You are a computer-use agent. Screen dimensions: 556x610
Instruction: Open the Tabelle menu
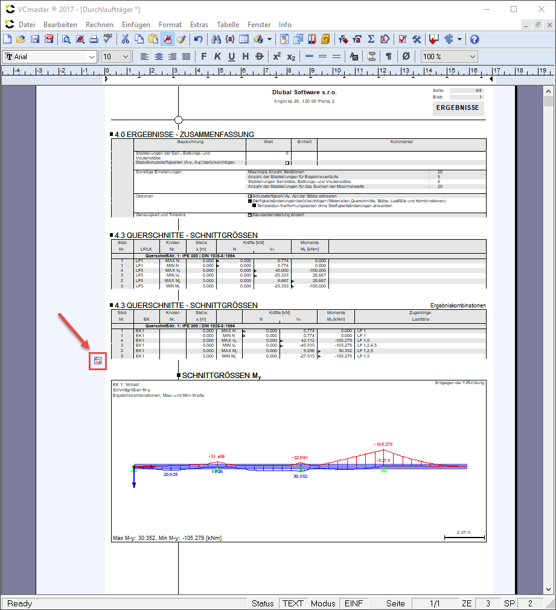[x=228, y=25]
